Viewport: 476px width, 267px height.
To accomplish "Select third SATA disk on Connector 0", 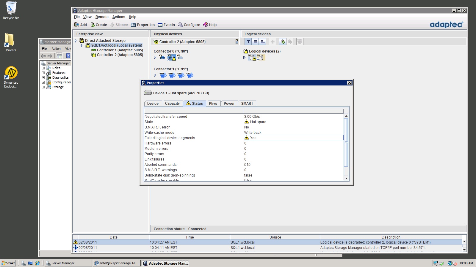I will click(180, 57).
